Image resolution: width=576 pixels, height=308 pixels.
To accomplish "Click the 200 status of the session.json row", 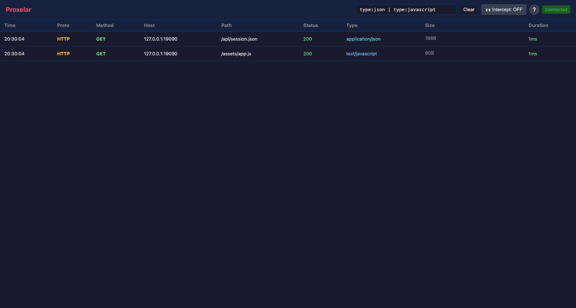I will click(307, 39).
